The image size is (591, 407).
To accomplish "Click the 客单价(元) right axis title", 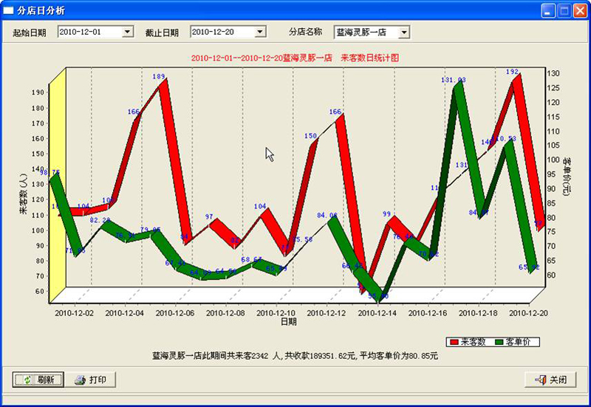I will point(567,177).
